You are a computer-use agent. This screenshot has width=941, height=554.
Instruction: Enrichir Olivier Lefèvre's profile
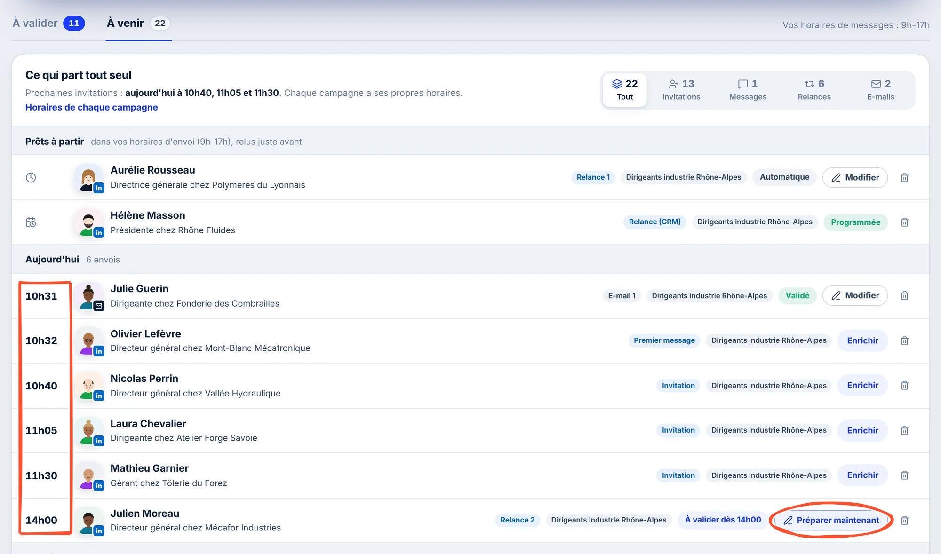(862, 340)
